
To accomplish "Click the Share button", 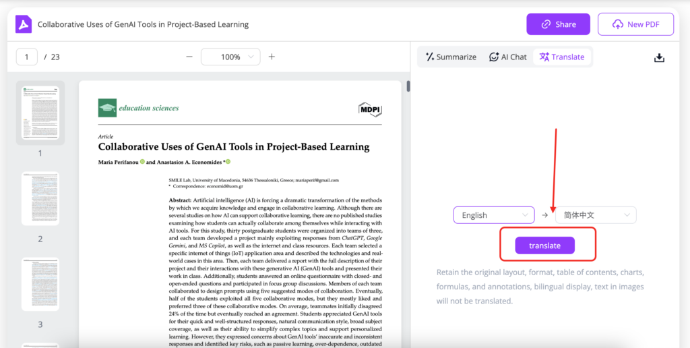I will [x=558, y=24].
